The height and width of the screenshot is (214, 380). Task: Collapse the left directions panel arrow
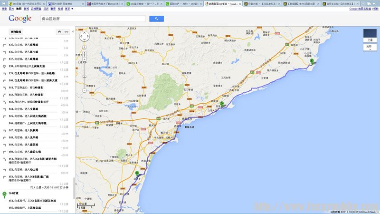[x=74, y=32]
